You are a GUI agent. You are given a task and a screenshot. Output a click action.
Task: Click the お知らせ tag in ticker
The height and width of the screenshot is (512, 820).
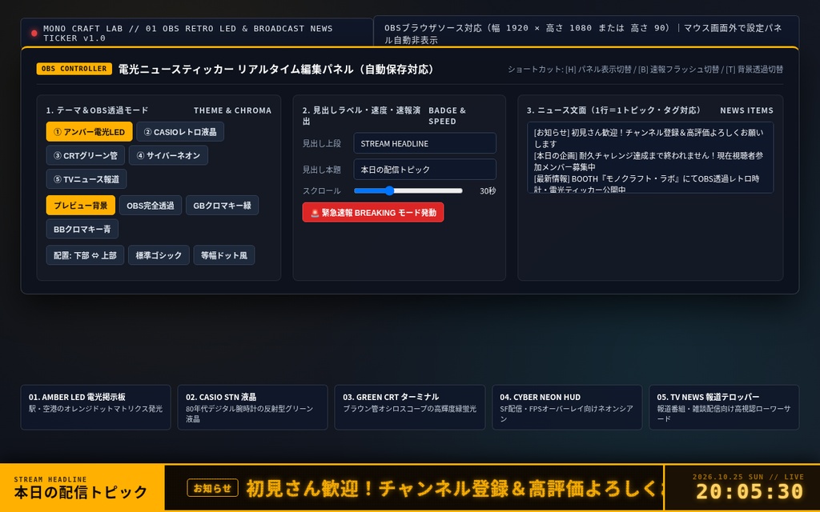212,488
